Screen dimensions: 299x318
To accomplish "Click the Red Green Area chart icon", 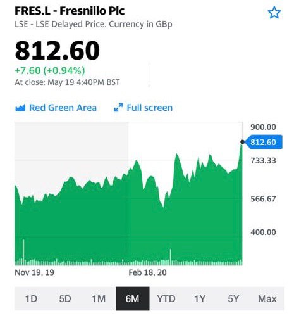I will tap(20, 108).
